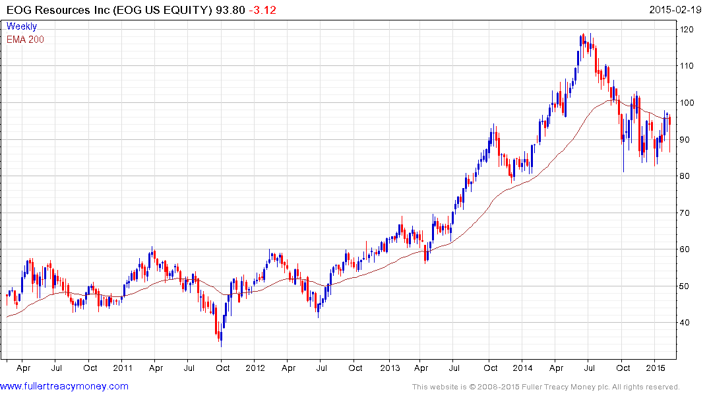Image resolution: width=709 pixels, height=396 pixels.
Task: Select the 2013 time axis marker
Action: (390, 368)
